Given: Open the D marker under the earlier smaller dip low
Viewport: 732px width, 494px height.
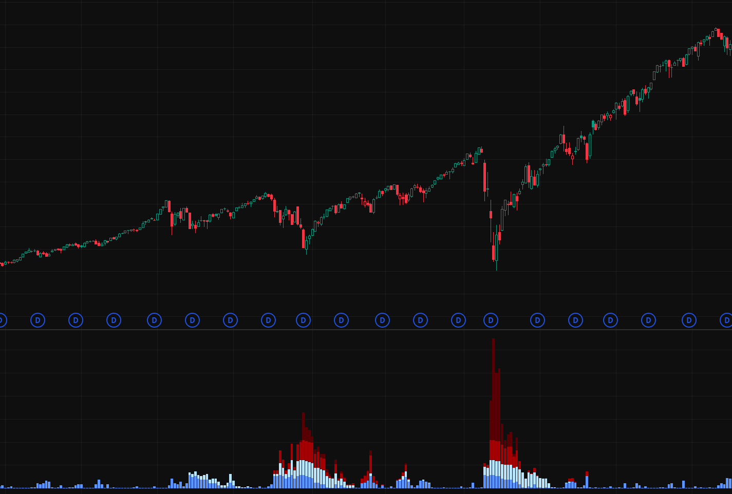Looking at the screenshot, I should click(303, 320).
